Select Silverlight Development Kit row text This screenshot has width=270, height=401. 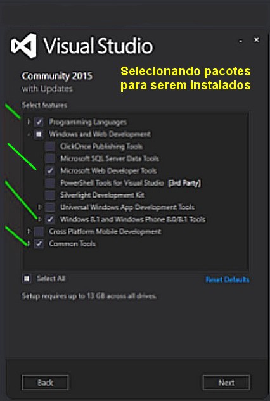102,195
